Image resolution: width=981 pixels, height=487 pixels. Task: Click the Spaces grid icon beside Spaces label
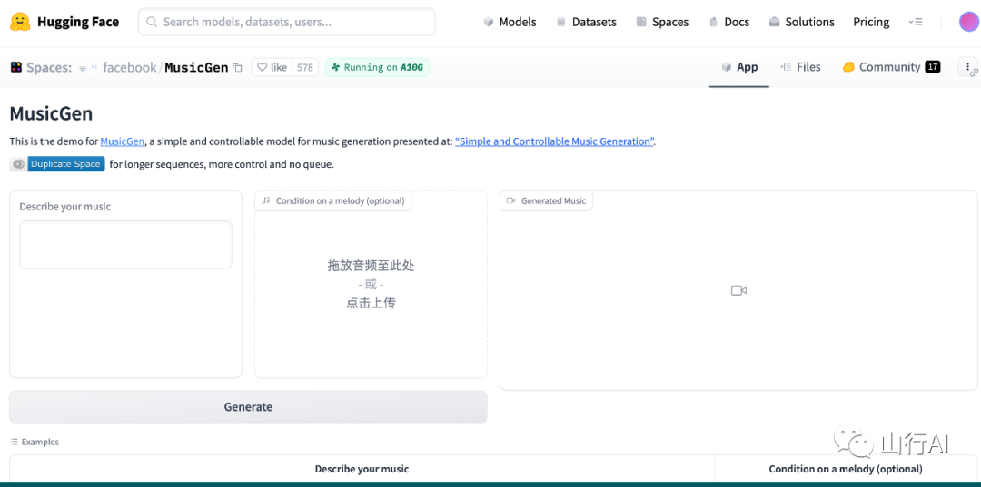pyautogui.click(x=16, y=67)
